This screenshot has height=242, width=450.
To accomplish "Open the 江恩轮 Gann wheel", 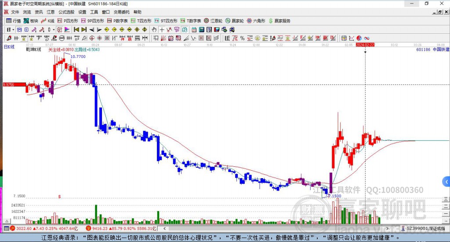I will [x=213, y=21].
